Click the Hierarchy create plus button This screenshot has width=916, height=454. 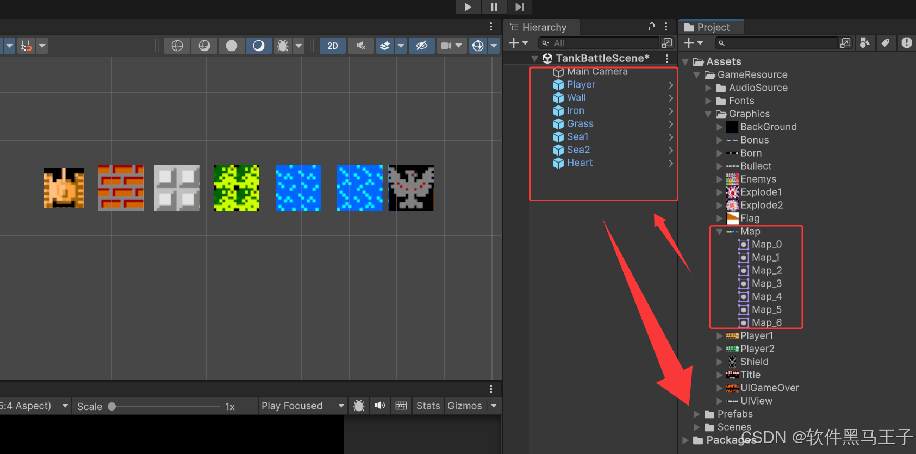[x=518, y=43]
